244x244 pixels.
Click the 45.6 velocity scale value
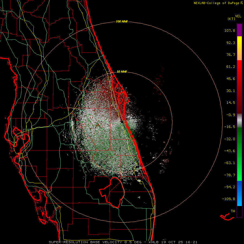coord(231,79)
